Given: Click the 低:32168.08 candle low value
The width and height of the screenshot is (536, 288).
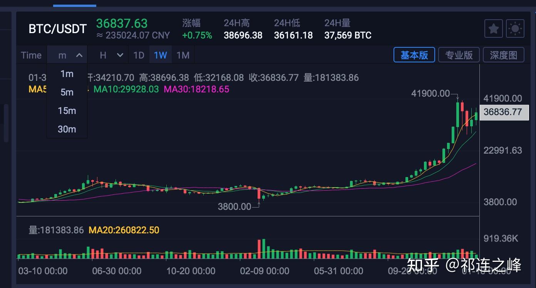Looking at the screenshot, I should click(x=219, y=78).
